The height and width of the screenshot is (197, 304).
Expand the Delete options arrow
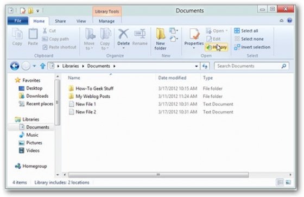pos(124,48)
